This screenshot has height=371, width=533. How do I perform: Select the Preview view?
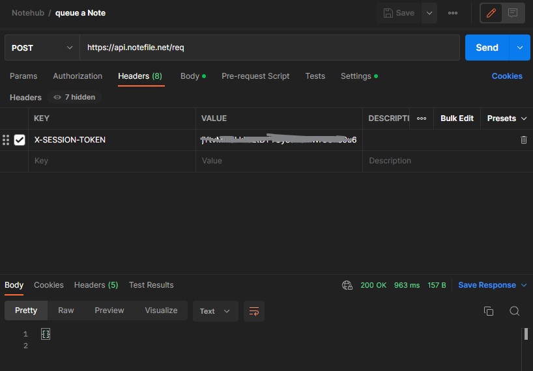click(109, 310)
